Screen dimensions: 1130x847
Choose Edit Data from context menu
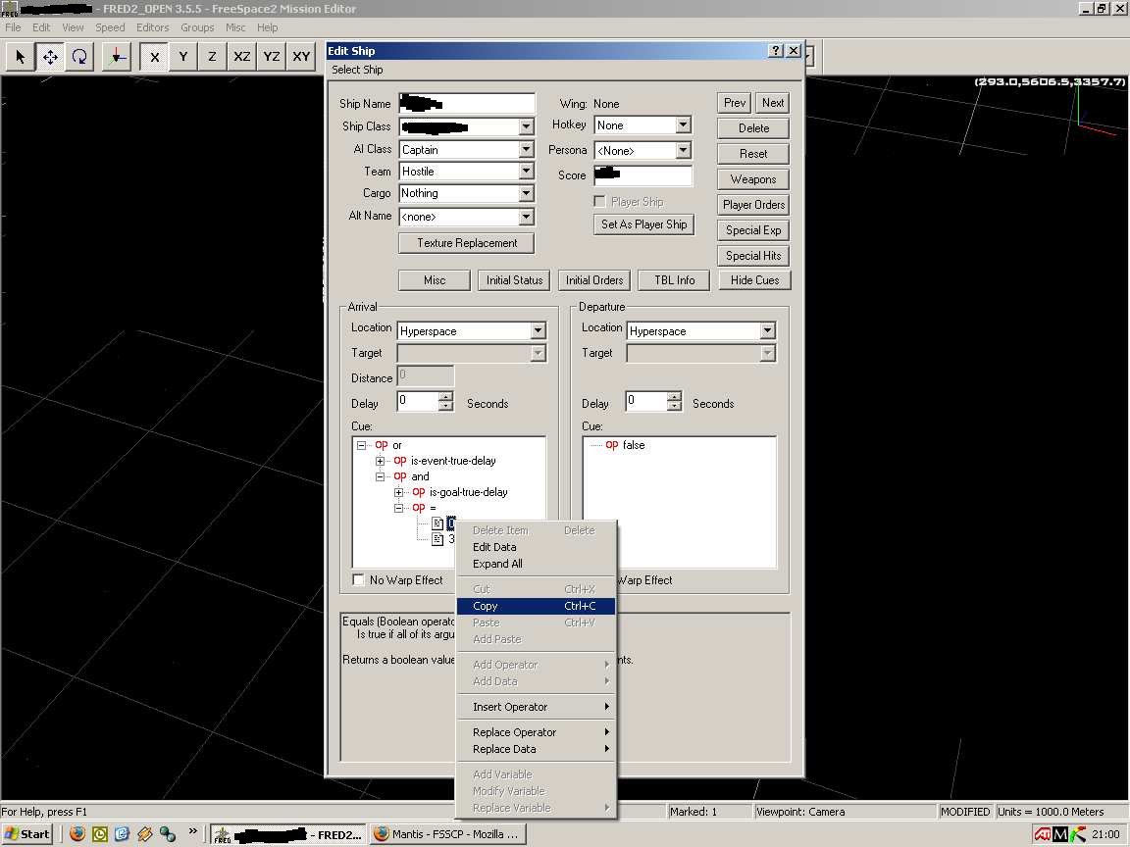point(536,547)
